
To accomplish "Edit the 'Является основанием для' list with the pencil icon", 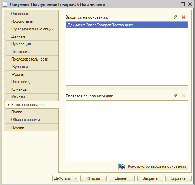I will [175, 96].
